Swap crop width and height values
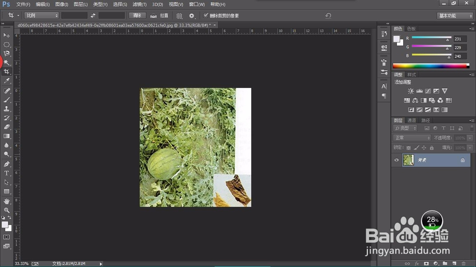Image resolution: width=476 pixels, height=267 pixels. [x=93, y=15]
